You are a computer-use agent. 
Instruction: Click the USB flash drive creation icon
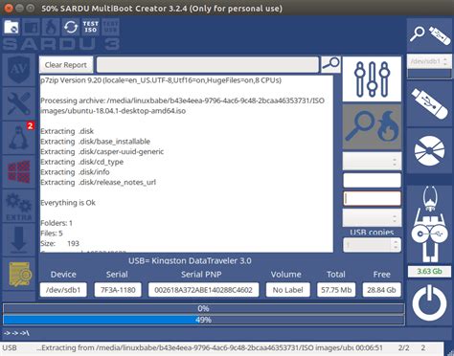[x=430, y=104]
